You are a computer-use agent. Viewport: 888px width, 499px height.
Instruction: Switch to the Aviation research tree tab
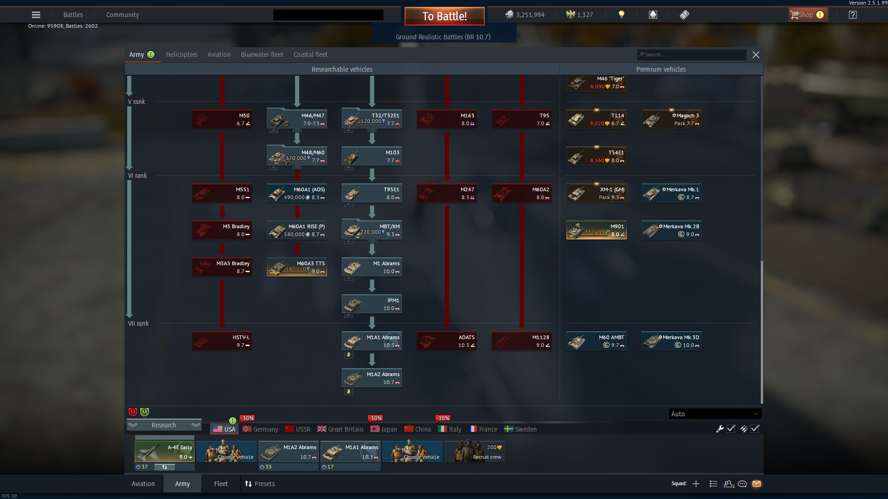219,55
